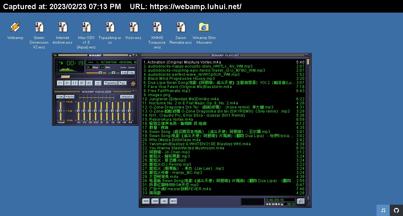Click the spectrum visualizer in Winamp
403x216 pixels.
tap(72, 70)
